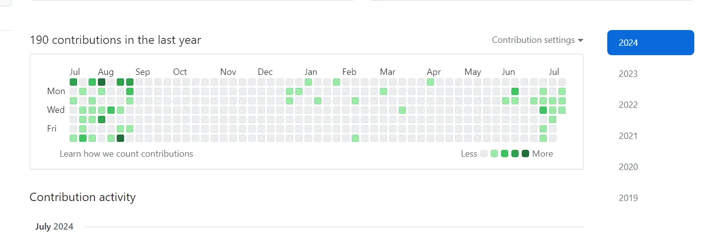Click the darkest green legend swatch beside More
The height and width of the screenshot is (238, 721).
(525, 154)
